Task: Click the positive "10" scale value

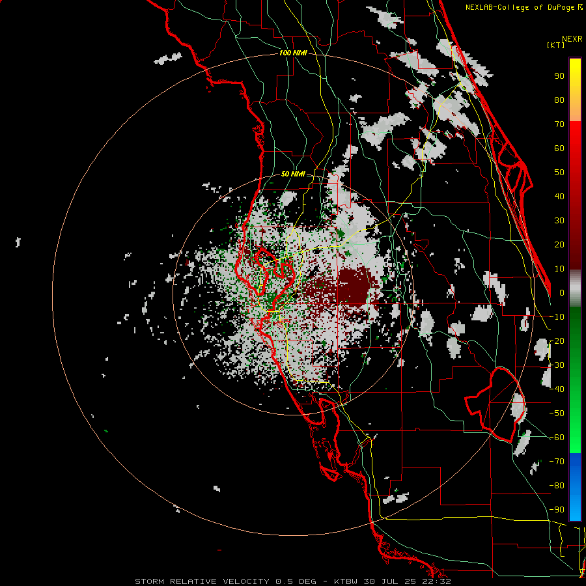Action: click(559, 269)
